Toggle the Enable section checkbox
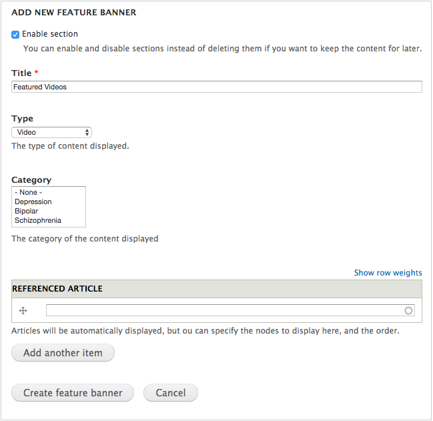The image size is (433, 421). coord(15,34)
